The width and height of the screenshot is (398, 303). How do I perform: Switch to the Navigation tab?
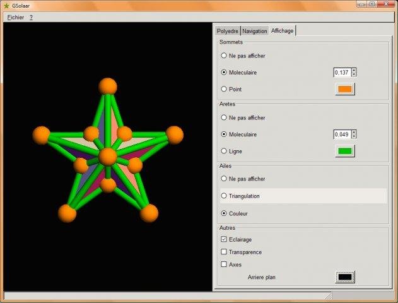[x=255, y=31]
